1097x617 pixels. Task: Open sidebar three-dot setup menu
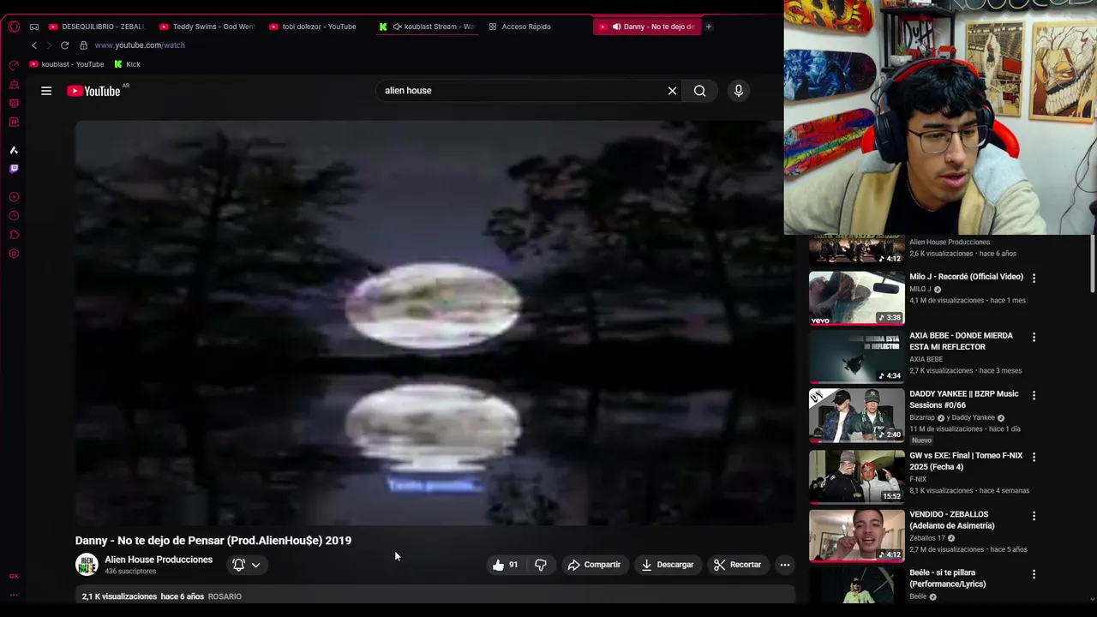coord(14,595)
